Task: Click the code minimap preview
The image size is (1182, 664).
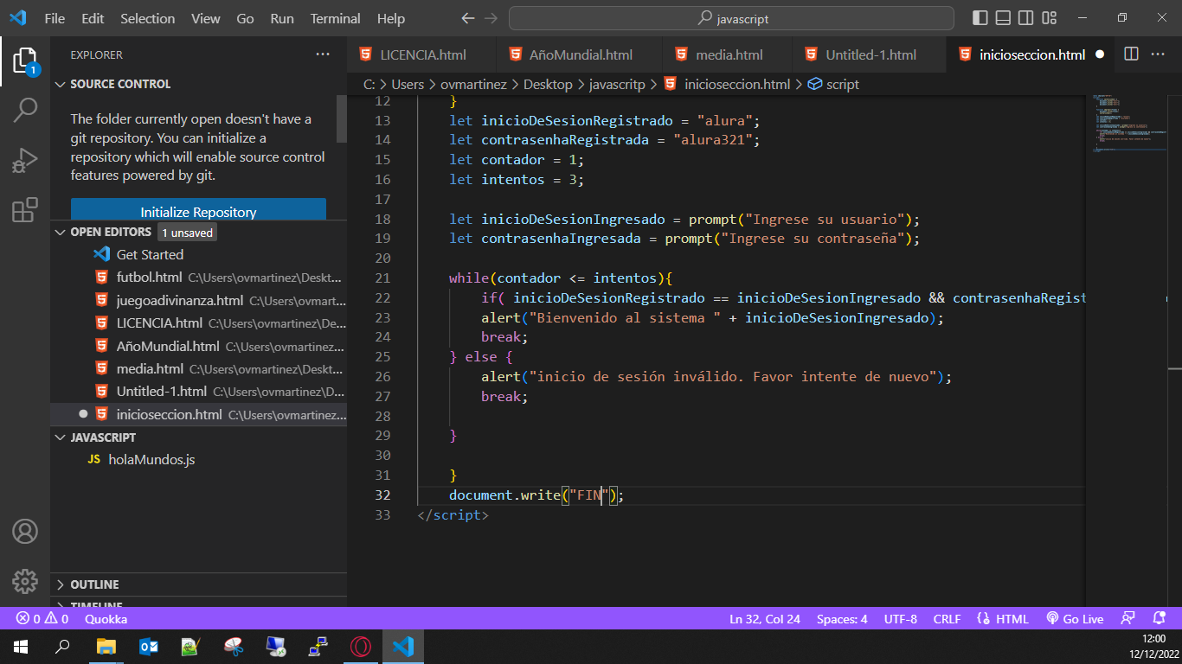Action: [x=1127, y=124]
